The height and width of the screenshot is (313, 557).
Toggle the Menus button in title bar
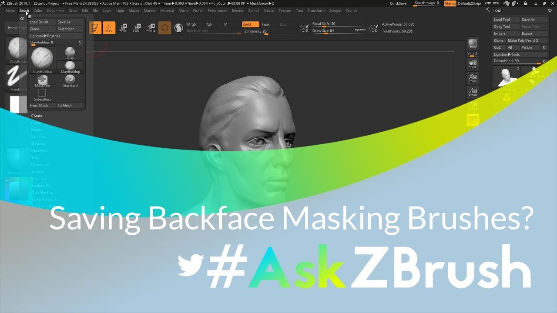point(450,3)
